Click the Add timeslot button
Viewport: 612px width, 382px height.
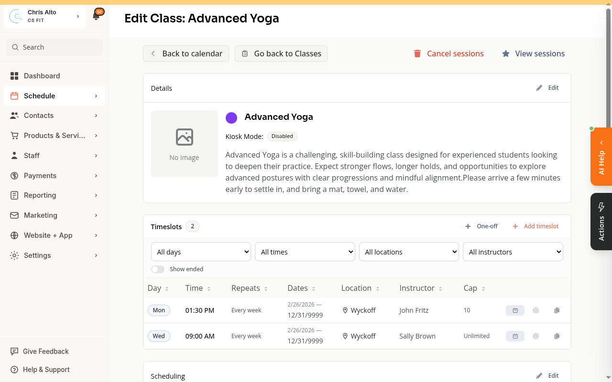[535, 226]
